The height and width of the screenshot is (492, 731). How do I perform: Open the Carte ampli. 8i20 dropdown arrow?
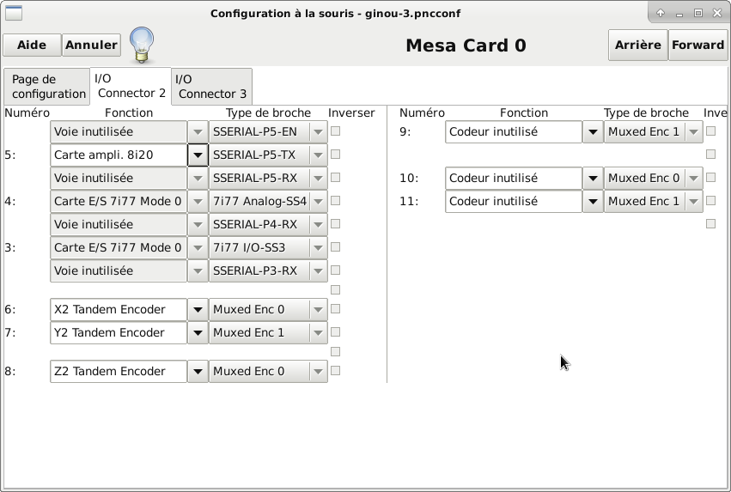click(198, 155)
